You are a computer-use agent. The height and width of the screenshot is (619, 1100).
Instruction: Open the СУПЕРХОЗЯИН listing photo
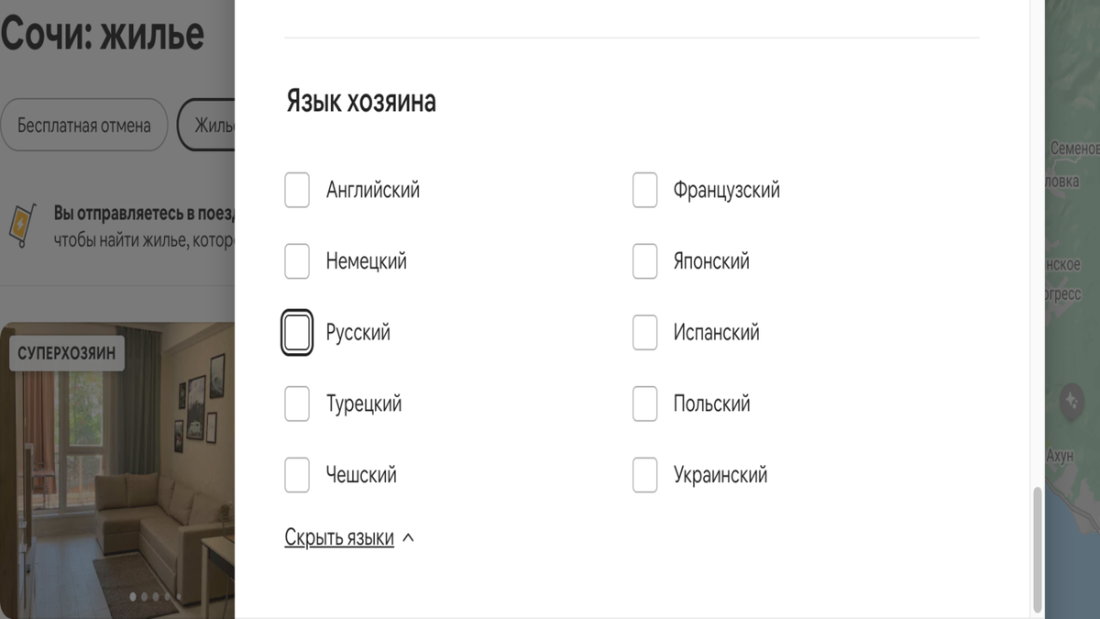pyautogui.click(x=117, y=470)
